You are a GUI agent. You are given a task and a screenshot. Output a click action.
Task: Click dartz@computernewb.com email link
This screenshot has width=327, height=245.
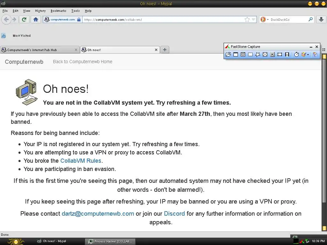click(x=98, y=213)
